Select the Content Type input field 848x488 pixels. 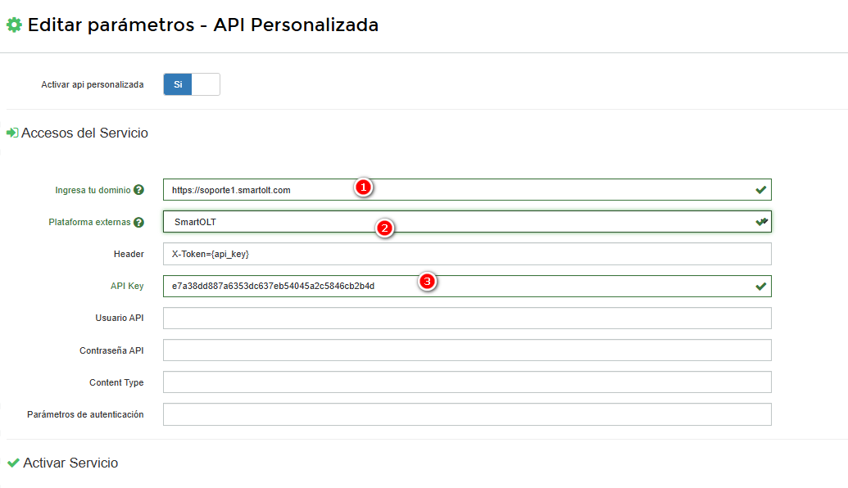click(467, 382)
